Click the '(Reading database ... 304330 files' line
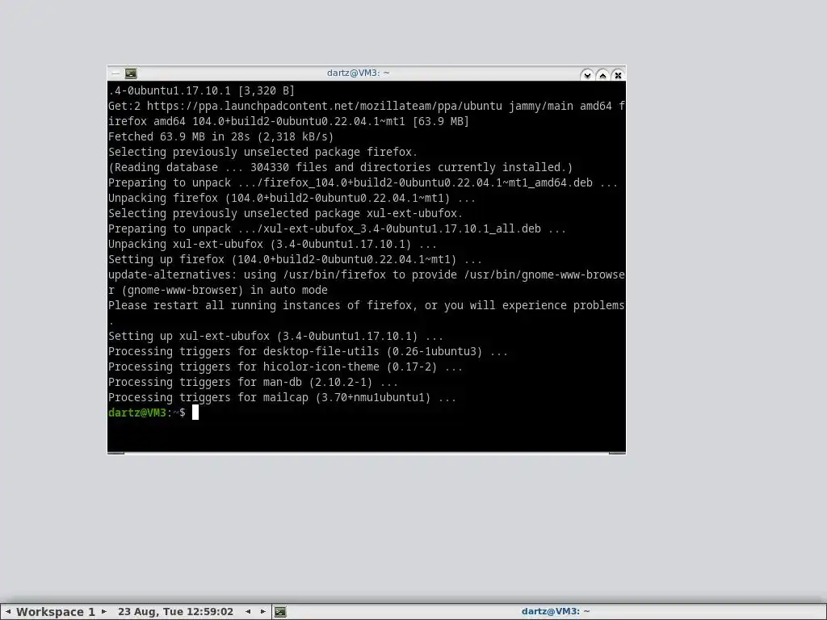The image size is (827, 620). [x=340, y=167]
